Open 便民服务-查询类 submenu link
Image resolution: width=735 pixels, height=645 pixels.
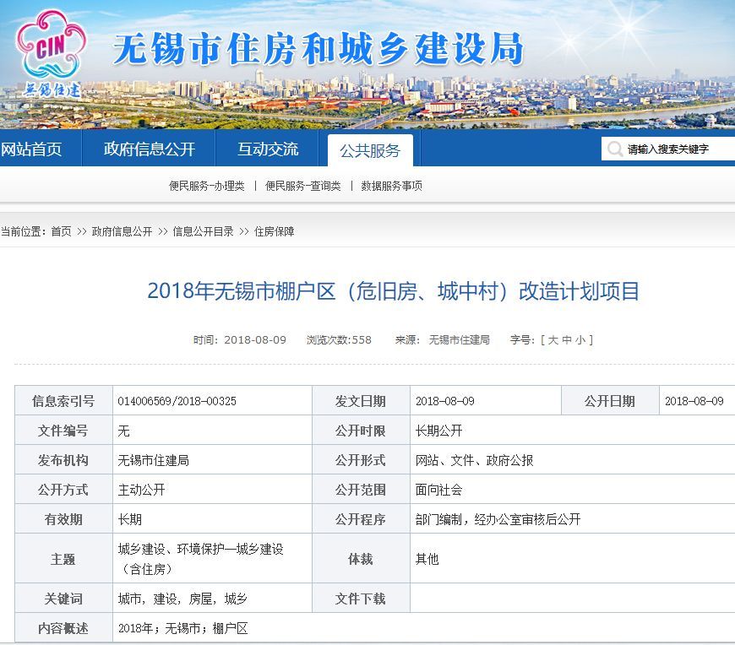pos(302,186)
